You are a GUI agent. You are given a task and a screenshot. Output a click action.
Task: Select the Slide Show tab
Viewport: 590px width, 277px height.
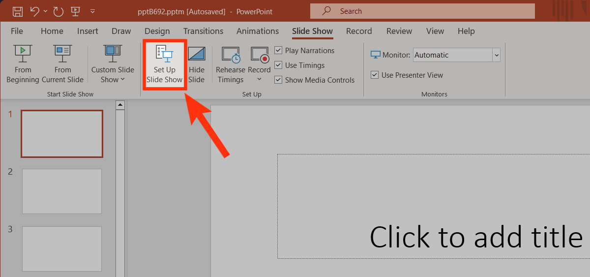click(x=312, y=31)
